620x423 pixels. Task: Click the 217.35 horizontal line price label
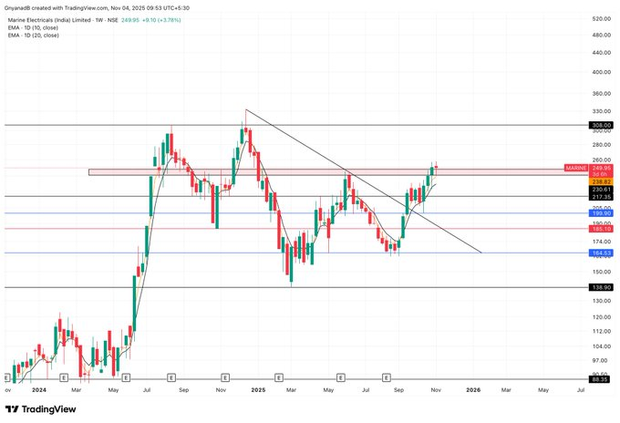(601, 197)
